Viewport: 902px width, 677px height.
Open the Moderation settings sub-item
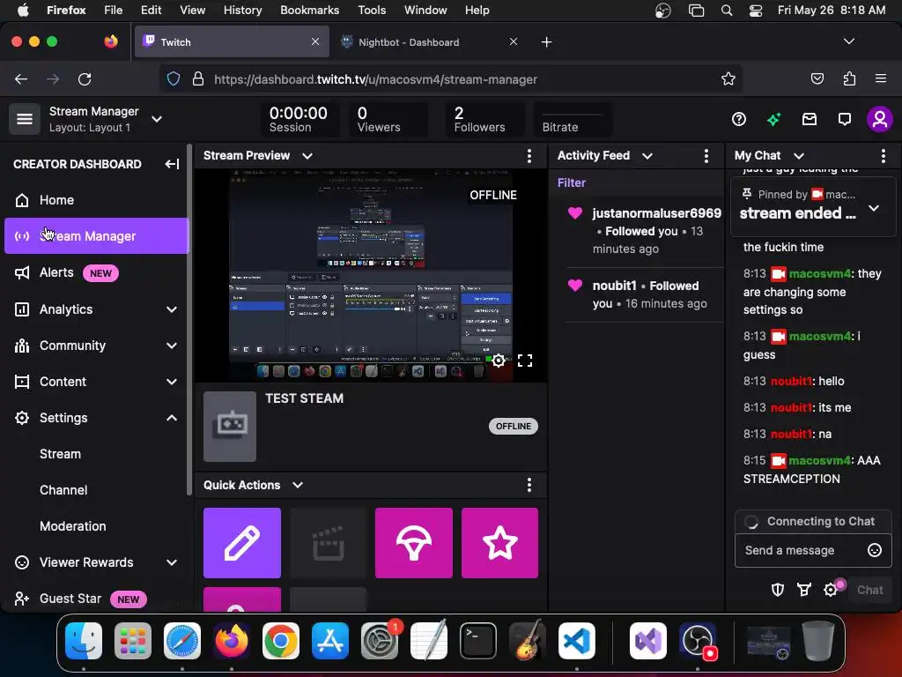tap(73, 526)
